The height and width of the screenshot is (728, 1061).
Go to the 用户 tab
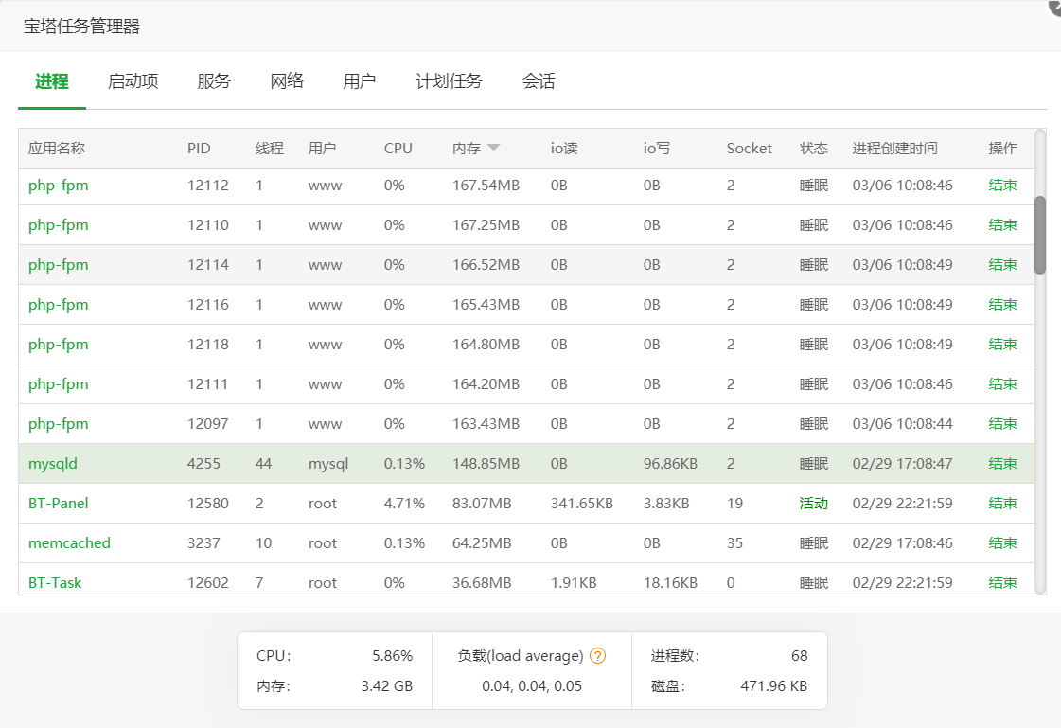coord(360,81)
